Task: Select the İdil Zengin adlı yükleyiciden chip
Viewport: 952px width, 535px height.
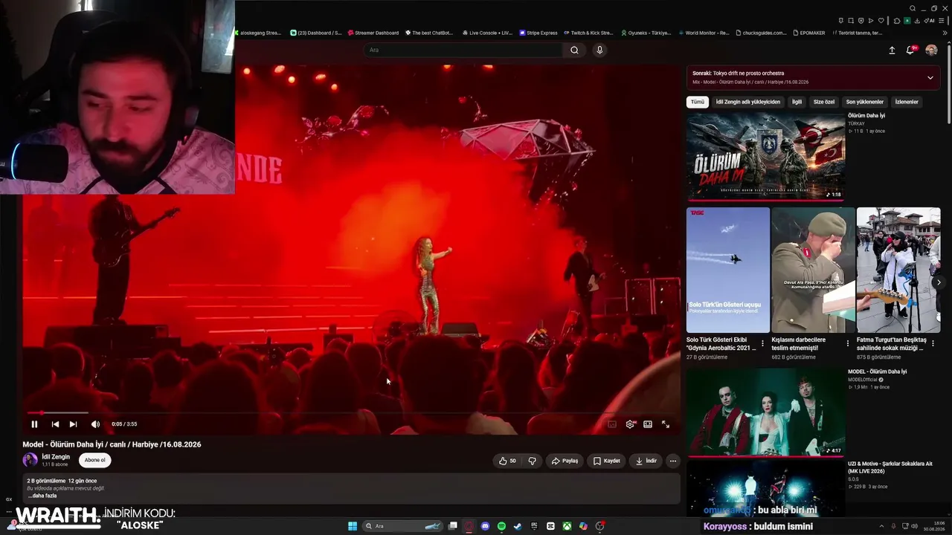Action: [748, 102]
